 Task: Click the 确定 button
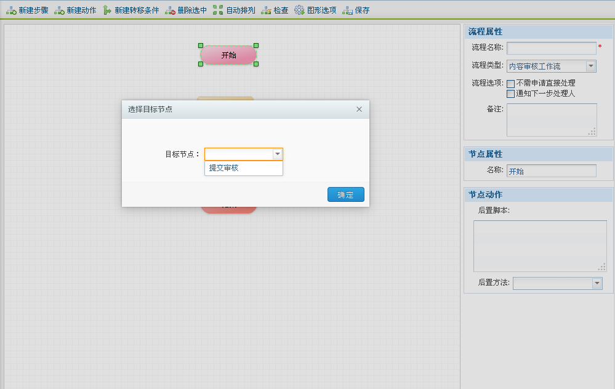tap(345, 194)
